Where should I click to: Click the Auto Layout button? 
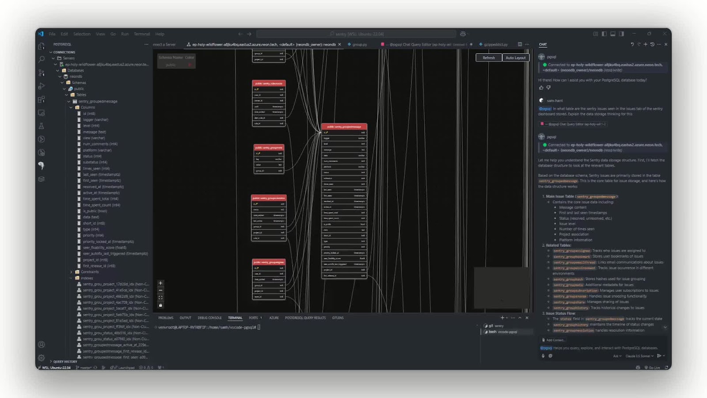[516, 58]
